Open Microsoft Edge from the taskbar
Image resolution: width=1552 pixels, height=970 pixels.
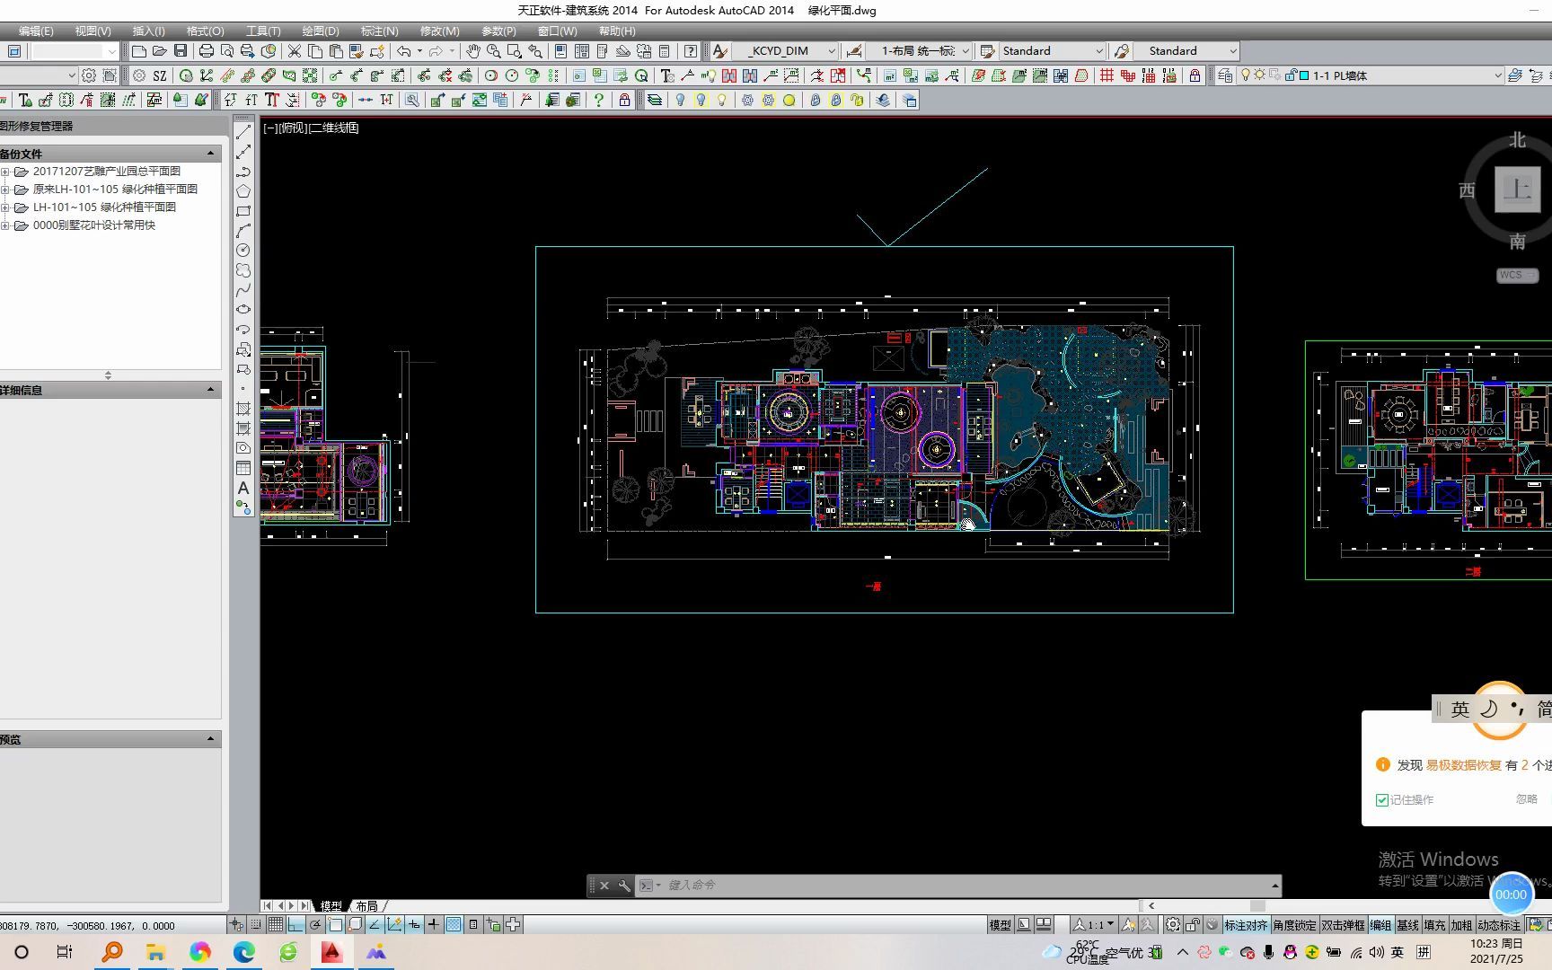pyautogui.click(x=244, y=952)
